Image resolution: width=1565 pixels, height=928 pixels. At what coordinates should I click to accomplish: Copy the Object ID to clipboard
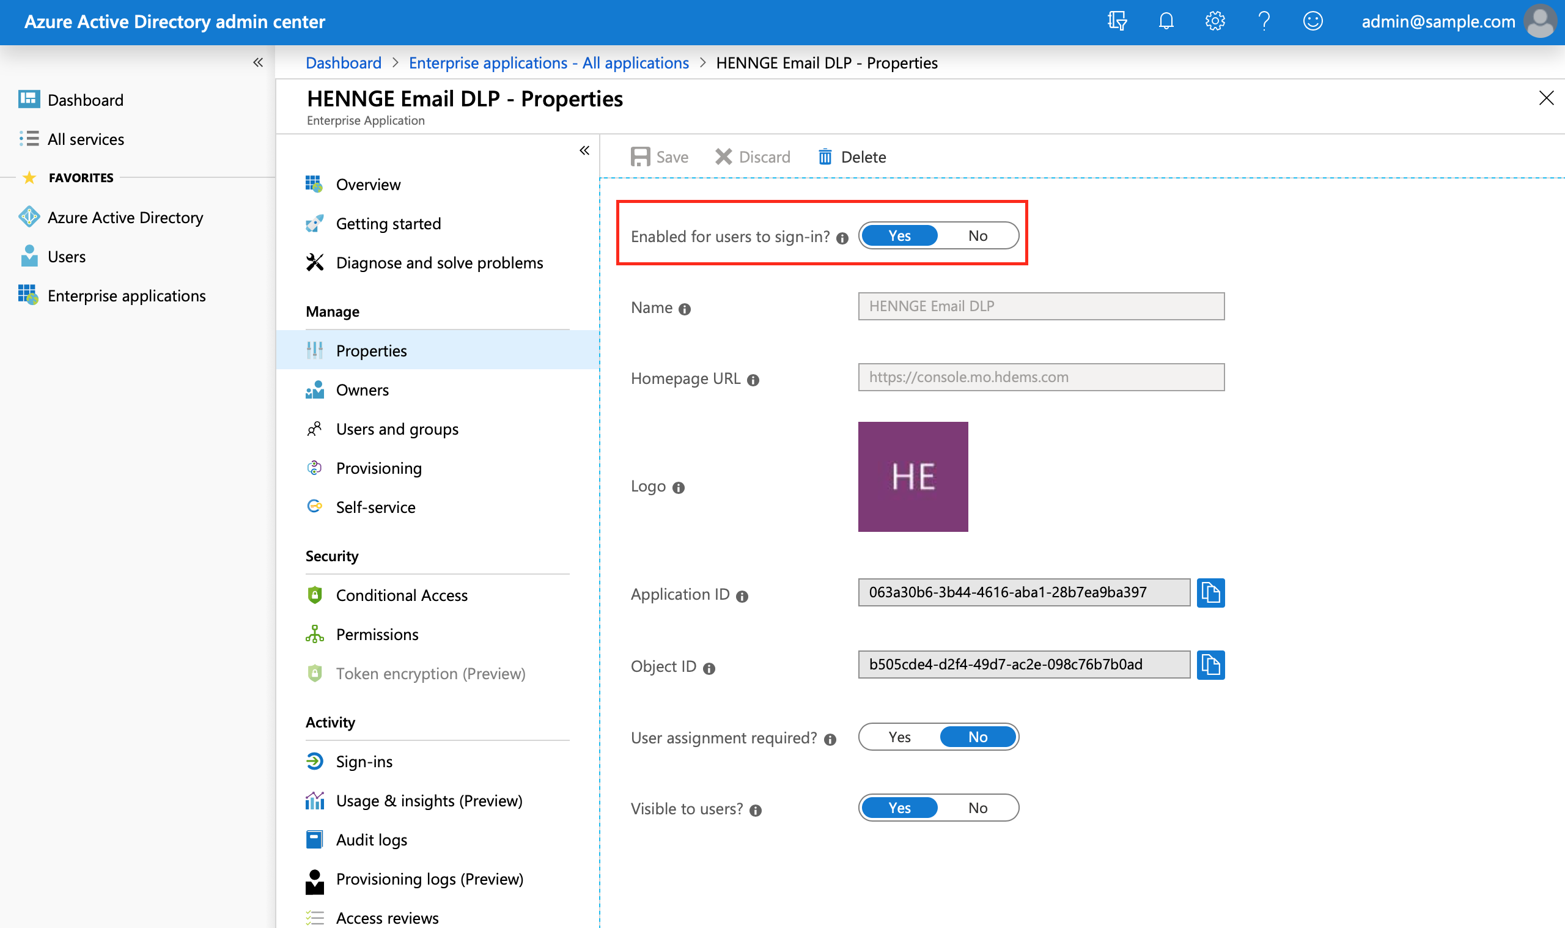(1210, 664)
